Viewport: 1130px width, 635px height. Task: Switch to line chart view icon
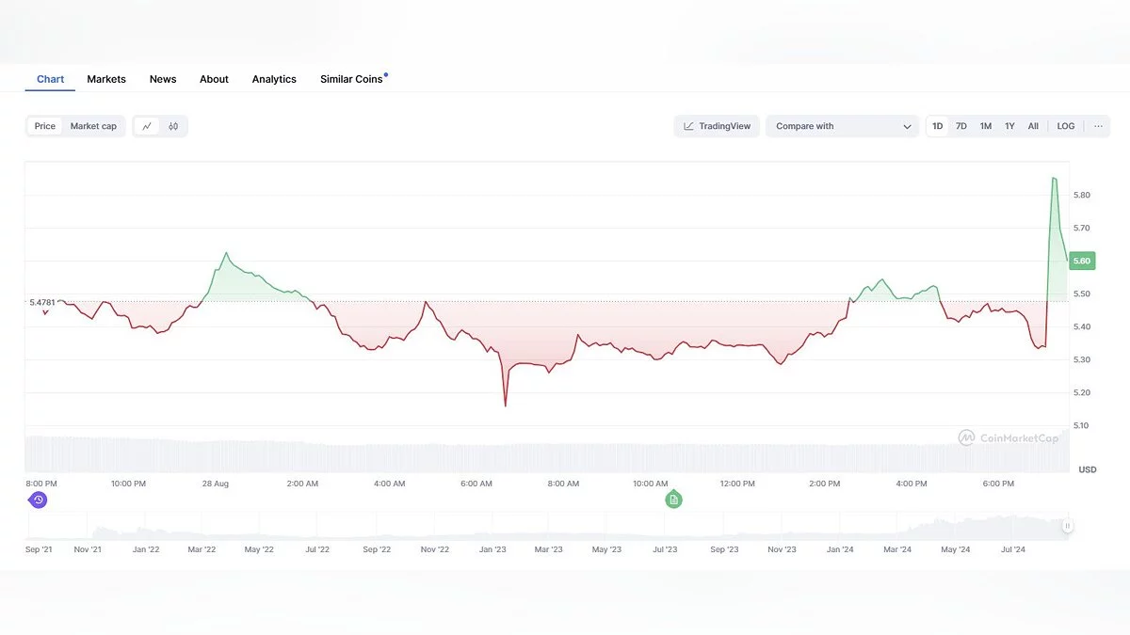(x=147, y=126)
